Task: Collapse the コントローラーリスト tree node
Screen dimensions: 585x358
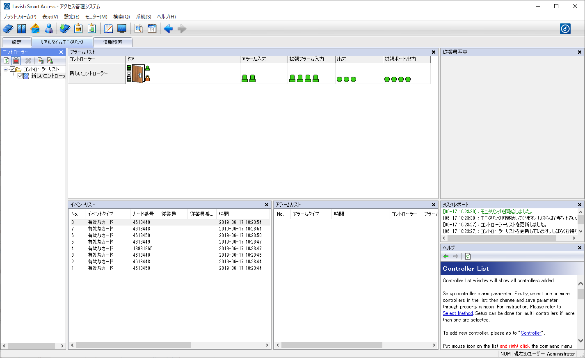Action: [5, 69]
